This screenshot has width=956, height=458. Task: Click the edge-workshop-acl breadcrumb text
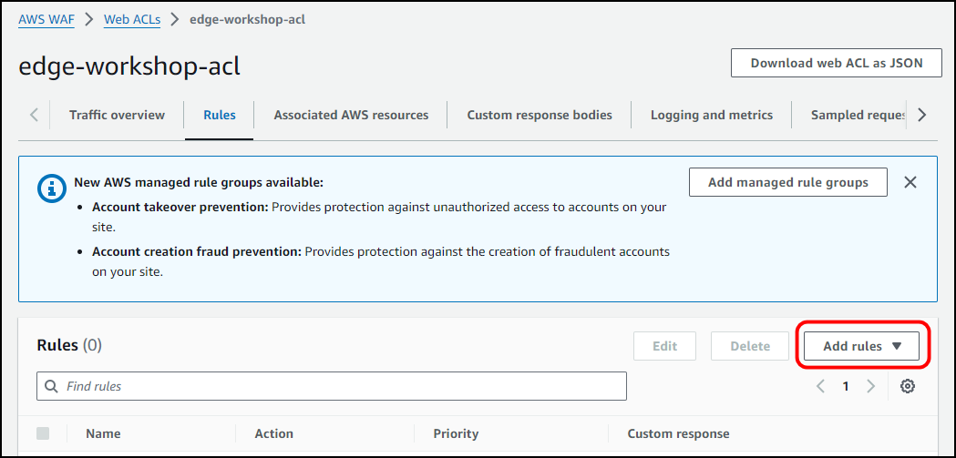[248, 19]
